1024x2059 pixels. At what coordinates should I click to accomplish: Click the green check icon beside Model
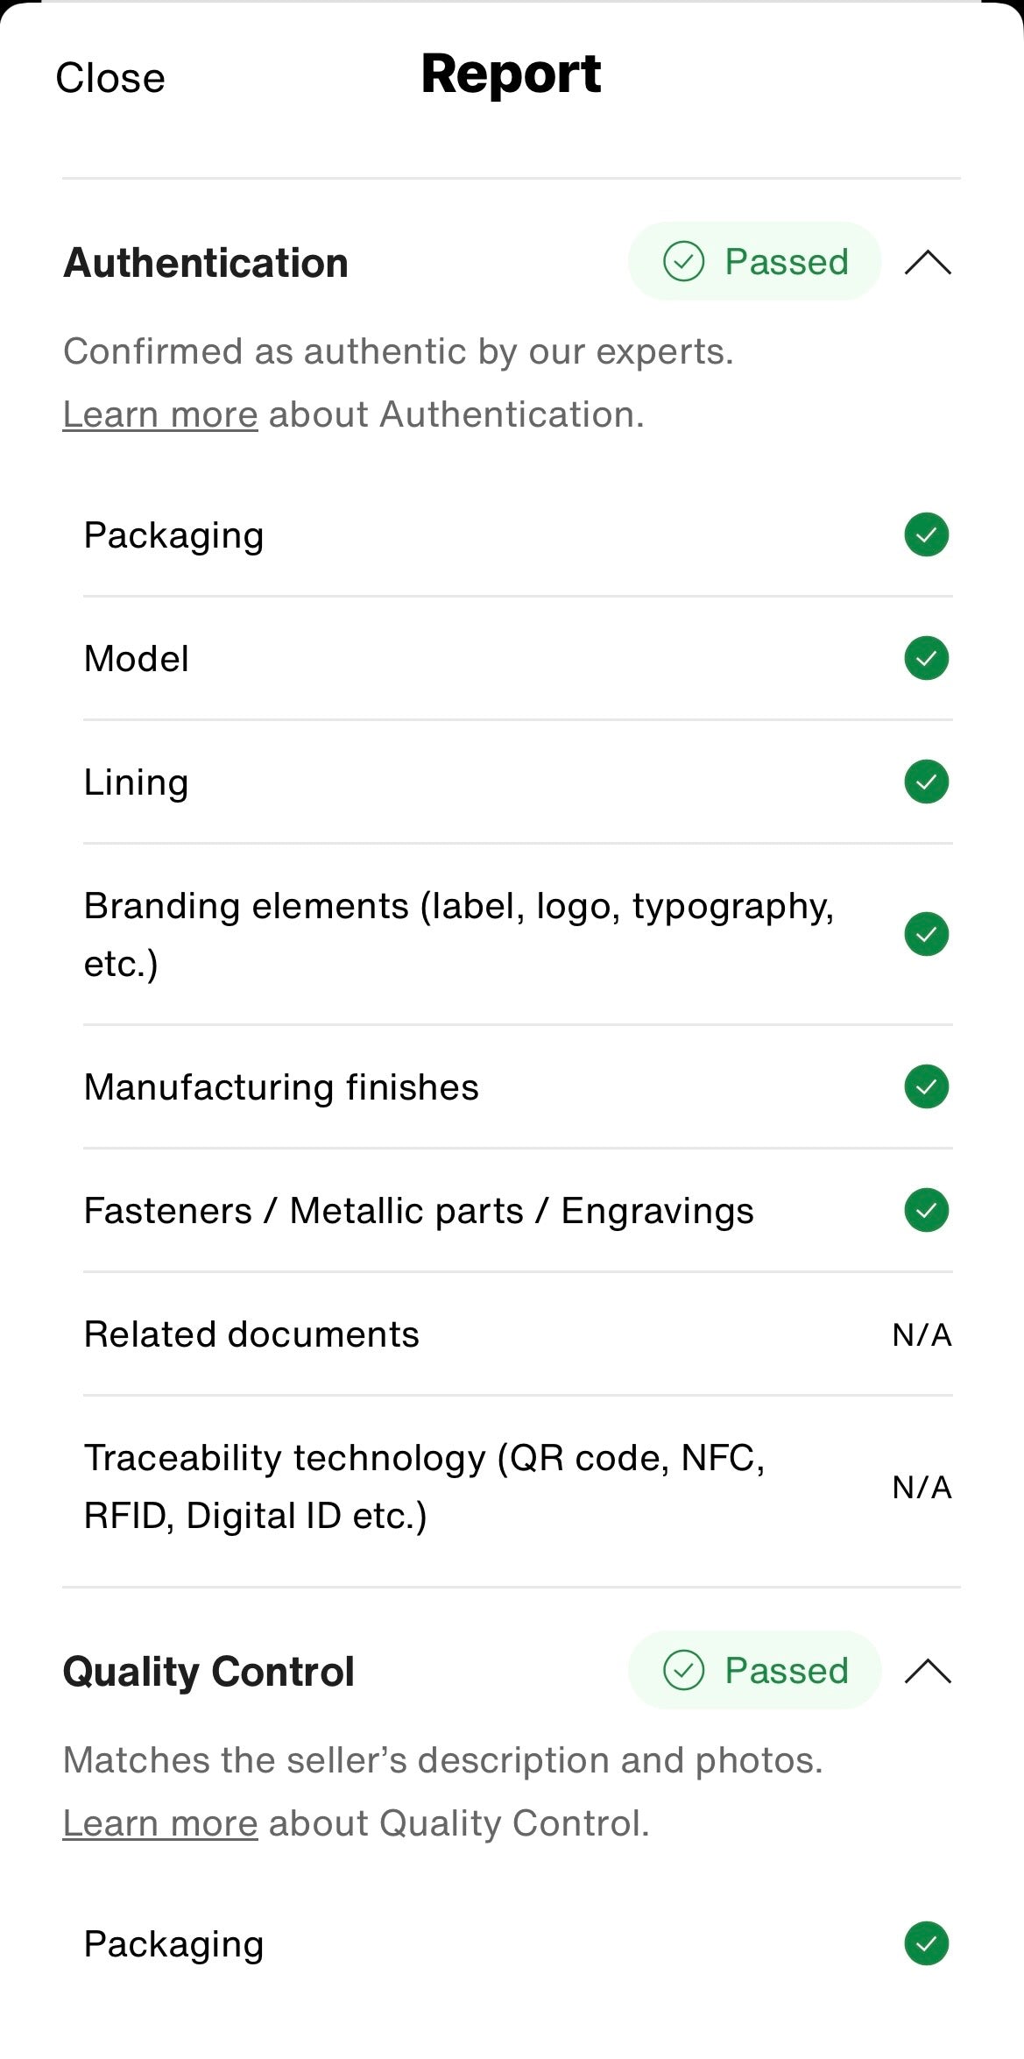point(926,658)
